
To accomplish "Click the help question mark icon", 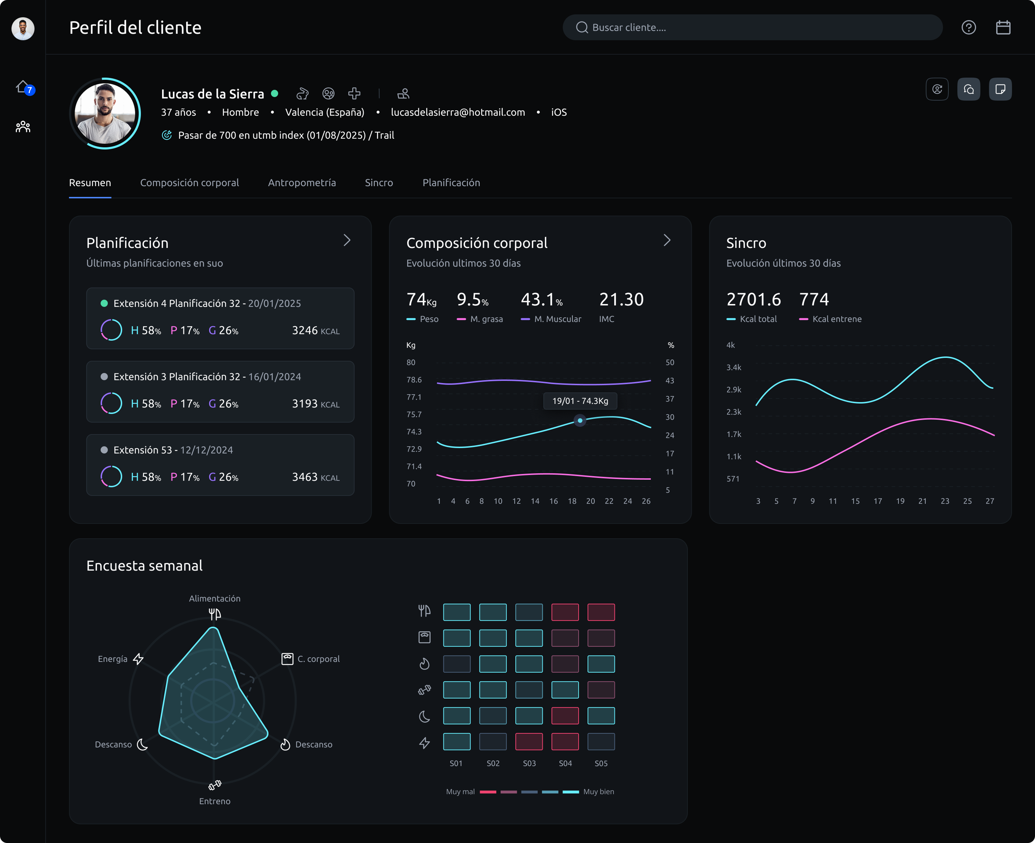I will coord(969,28).
